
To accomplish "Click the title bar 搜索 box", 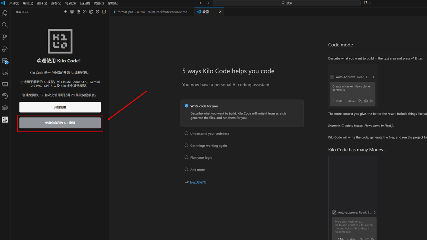I will pyautogui.click(x=287, y=3).
